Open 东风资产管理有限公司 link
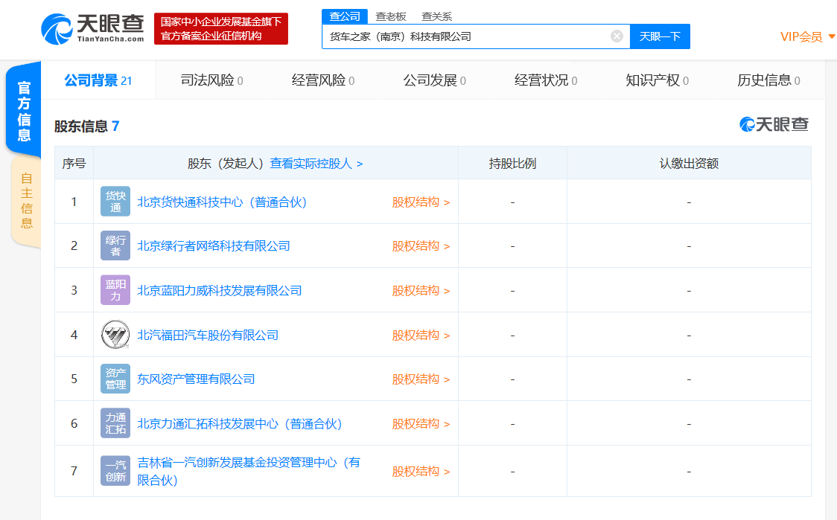 (x=196, y=379)
